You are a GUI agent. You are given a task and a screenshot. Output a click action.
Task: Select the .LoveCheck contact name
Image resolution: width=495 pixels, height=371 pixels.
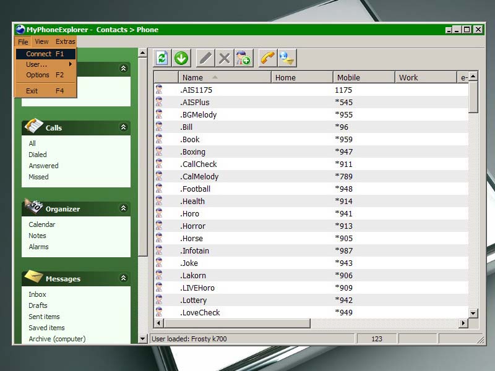(200, 312)
